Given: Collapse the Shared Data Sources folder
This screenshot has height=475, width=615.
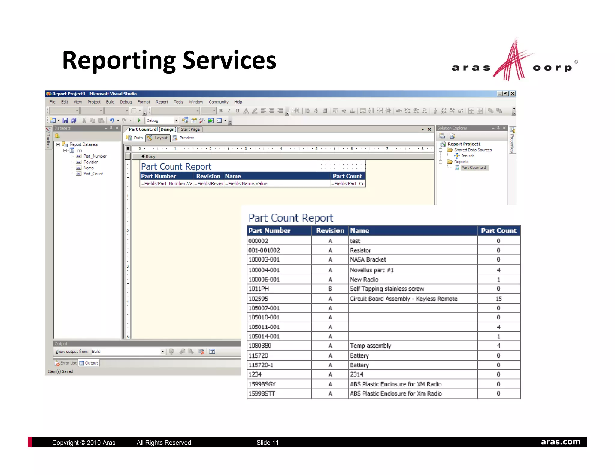Looking at the screenshot, I should click(441, 150).
